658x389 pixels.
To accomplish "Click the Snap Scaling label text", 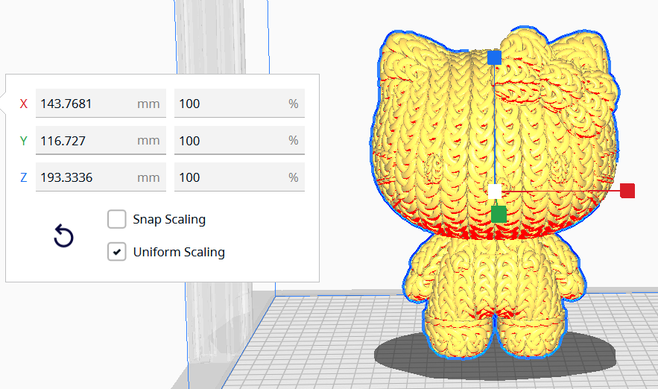I will point(169,220).
